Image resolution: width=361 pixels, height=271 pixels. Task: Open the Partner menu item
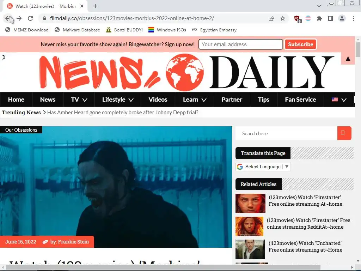232,100
